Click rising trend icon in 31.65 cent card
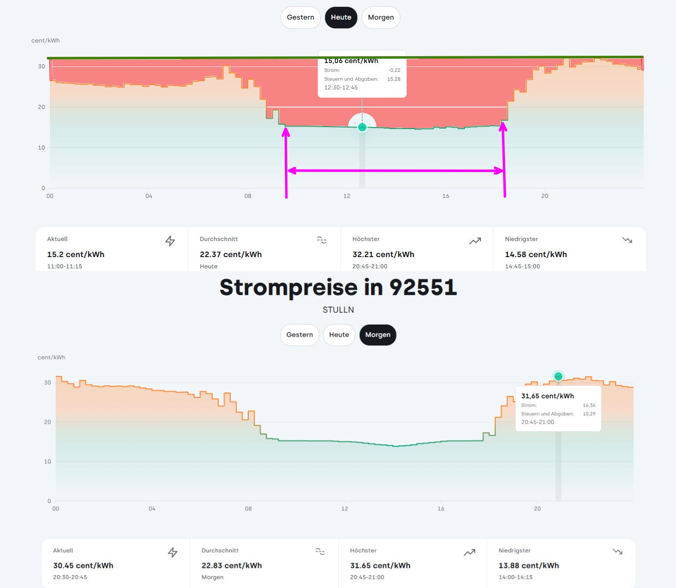676x588 pixels. pos(470,552)
